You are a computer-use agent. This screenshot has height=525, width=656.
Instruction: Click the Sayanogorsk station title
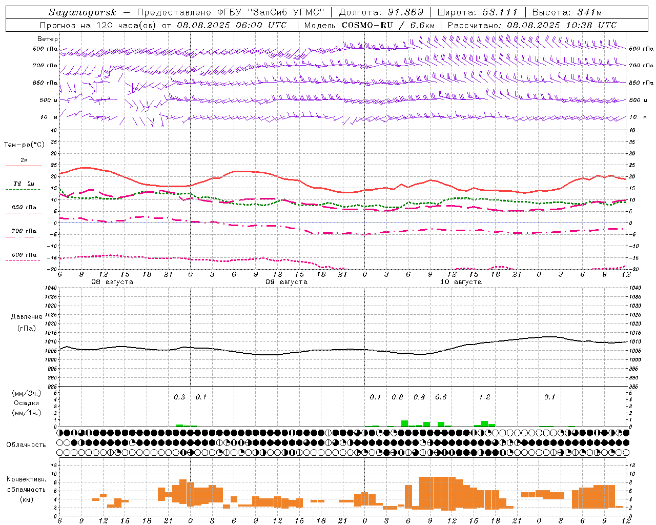[x=83, y=12]
